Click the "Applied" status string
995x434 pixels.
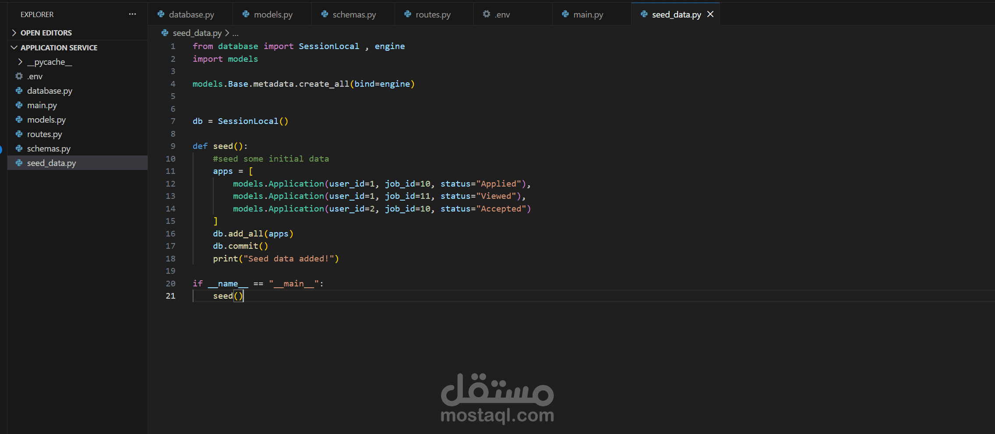(501, 183)
